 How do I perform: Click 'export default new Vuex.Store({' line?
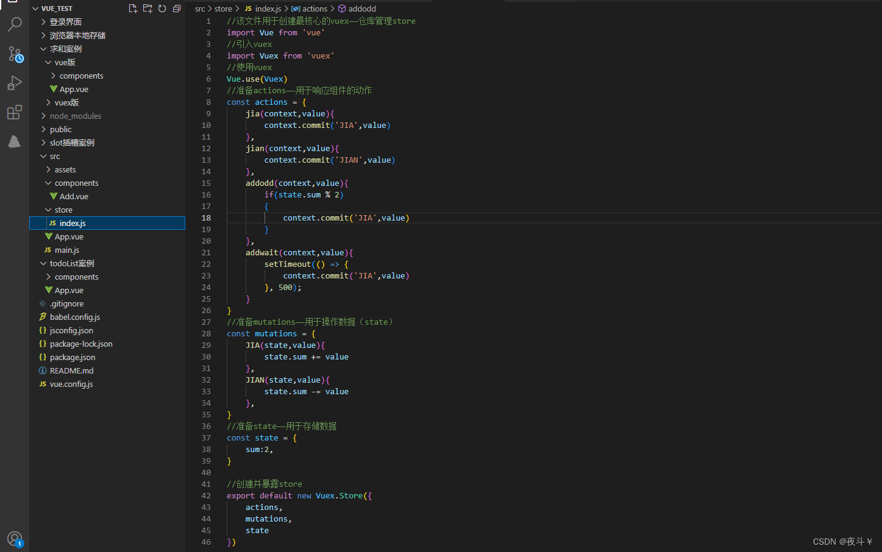click(x=299, y=495)
